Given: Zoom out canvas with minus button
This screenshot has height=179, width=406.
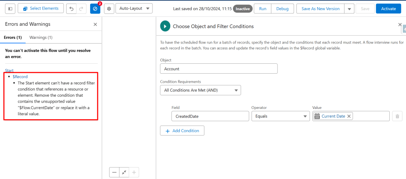Looking at the screenshot, I should click(114, 172).
